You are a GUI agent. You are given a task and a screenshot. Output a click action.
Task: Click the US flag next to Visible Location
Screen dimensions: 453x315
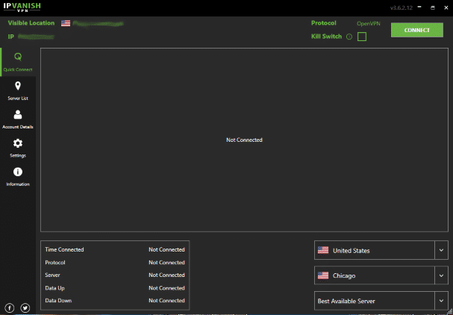coord(66,23)
